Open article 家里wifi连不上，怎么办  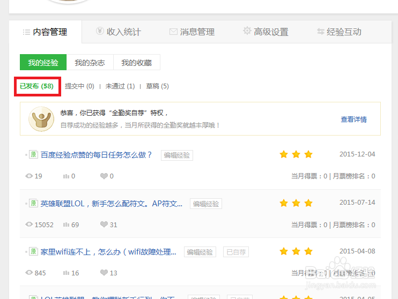(x=108, y=252)
